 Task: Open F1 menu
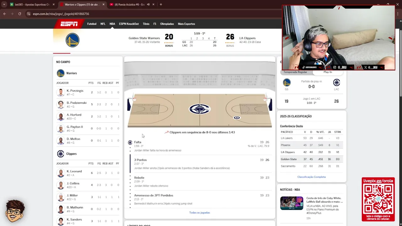coord(155,24)
